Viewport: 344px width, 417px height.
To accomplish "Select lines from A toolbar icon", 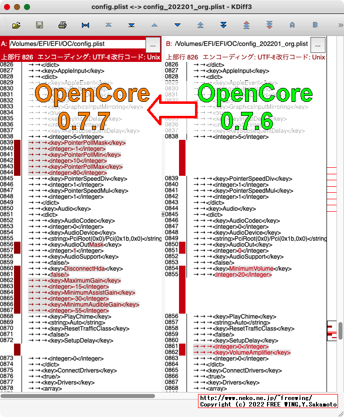I will pyautogui.click(x=292, y=25).
